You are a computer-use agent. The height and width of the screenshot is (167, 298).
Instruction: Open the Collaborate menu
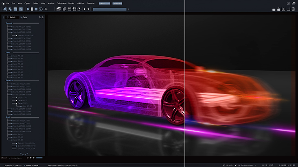tap(62, 3)
